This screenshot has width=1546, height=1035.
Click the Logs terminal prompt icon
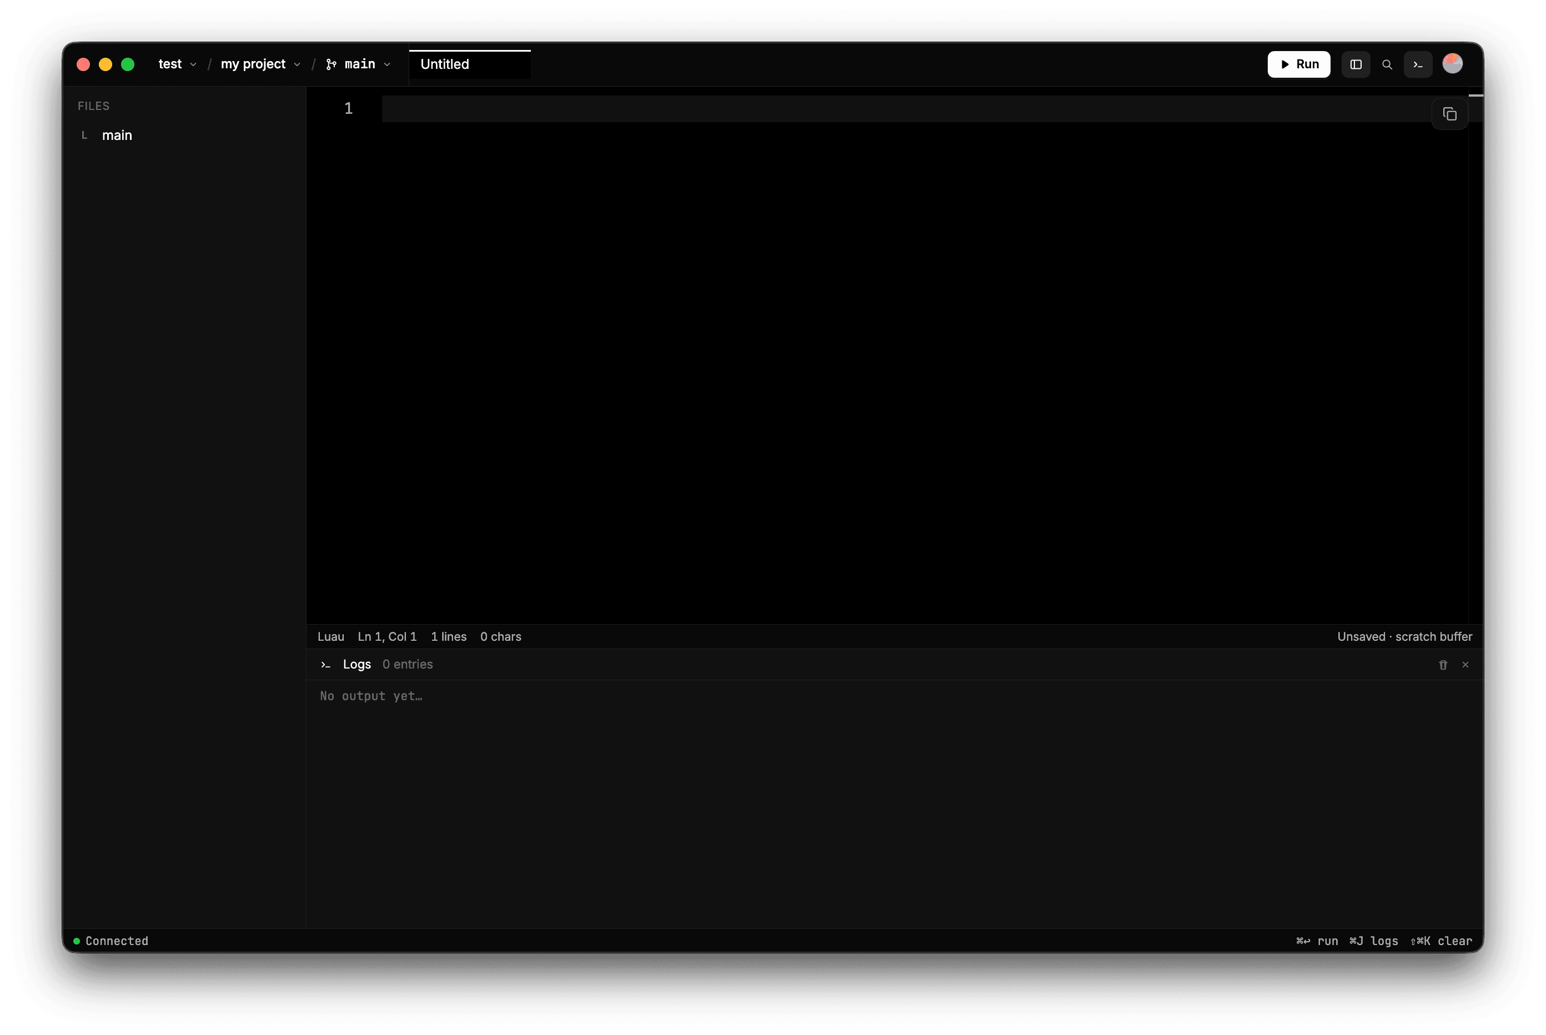(x=325, y=665)
